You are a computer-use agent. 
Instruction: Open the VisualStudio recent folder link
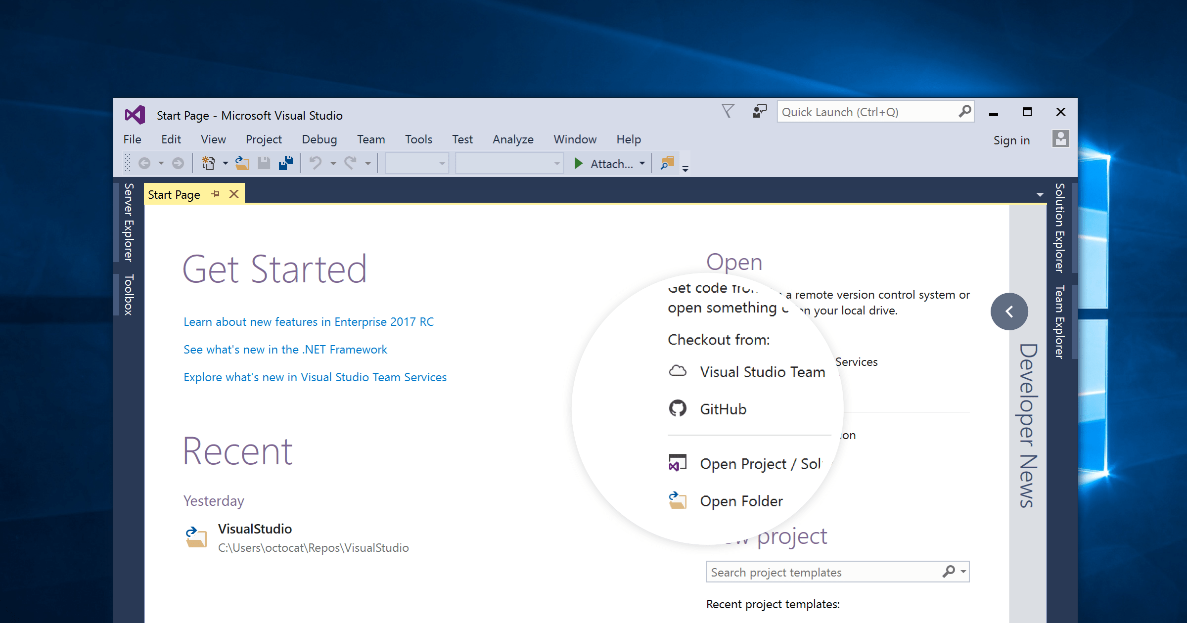tap(255, 529)
